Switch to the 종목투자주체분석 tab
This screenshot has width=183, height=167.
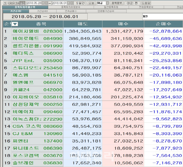(x=71, y=7)
